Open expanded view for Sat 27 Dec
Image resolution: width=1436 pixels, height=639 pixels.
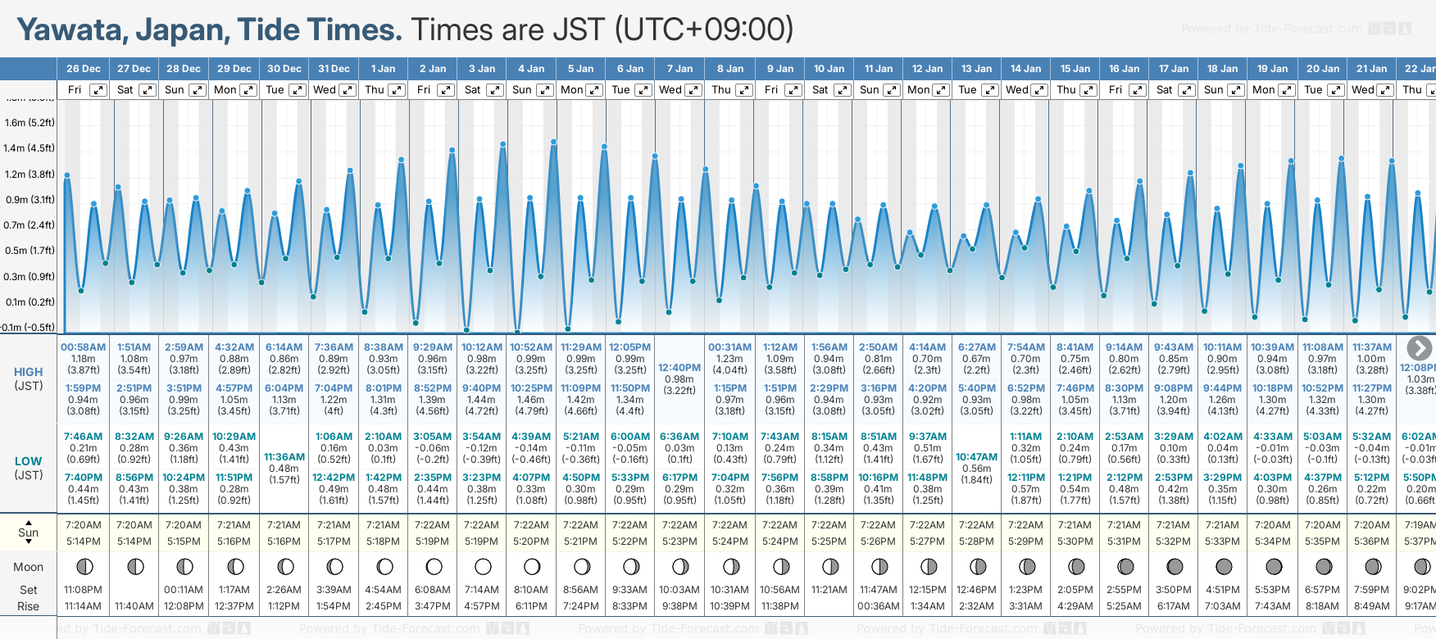point(148,90)
